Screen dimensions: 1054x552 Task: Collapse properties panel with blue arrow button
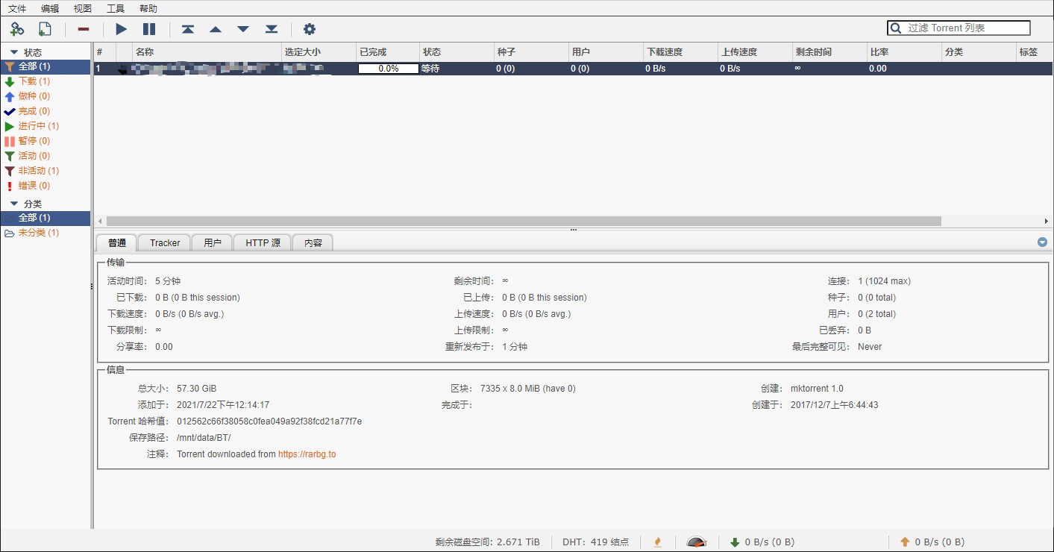pos(1042,242)
